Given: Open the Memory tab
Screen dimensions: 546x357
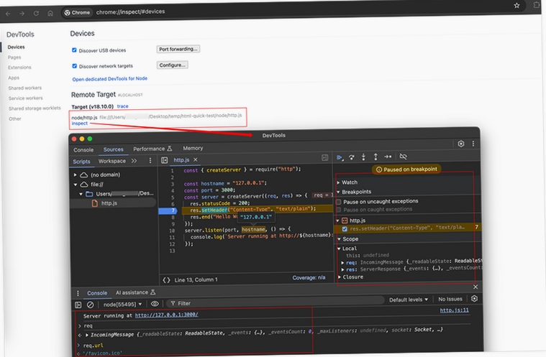Looking at the screenshot, I should coord(193,148).
